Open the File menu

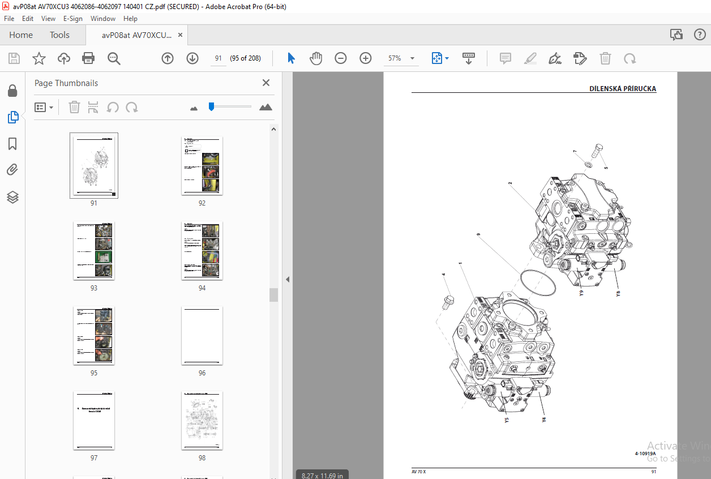pos(9,19)
